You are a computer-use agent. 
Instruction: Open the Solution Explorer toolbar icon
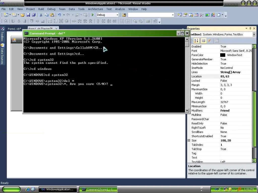(179, 15)
